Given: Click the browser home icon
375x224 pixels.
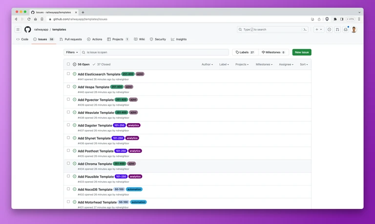Looking at the screenshot, I should click(x=35, y=19).
